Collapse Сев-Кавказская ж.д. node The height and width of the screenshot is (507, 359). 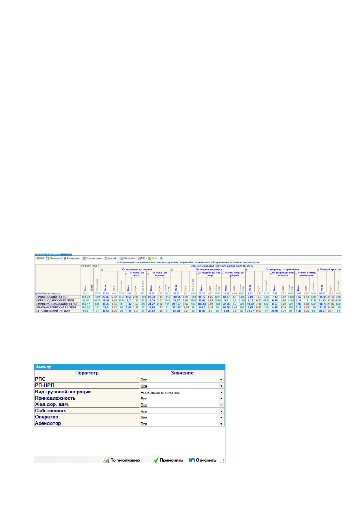[x=37, y=293]
